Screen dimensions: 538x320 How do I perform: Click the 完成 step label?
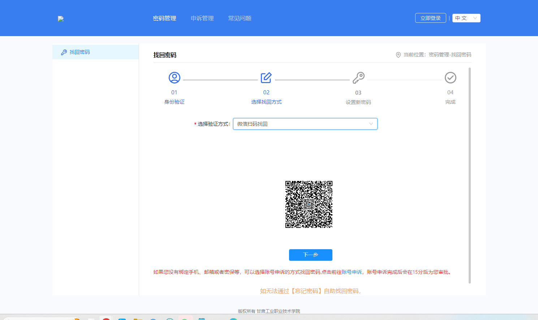point(450,102)
